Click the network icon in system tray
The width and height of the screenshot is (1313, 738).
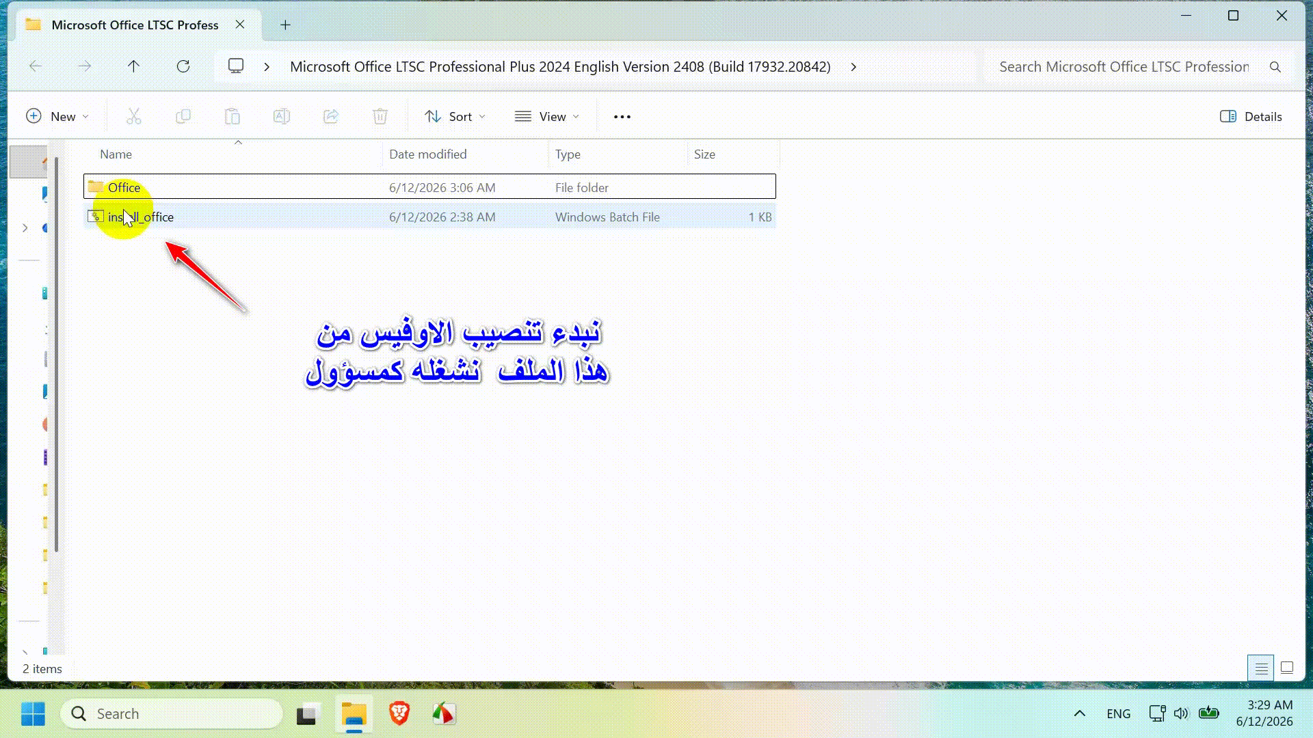pyautogui.click(x=1157, y=713)
